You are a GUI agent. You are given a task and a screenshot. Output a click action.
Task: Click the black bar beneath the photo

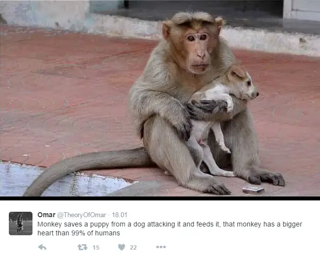(160, 198)
